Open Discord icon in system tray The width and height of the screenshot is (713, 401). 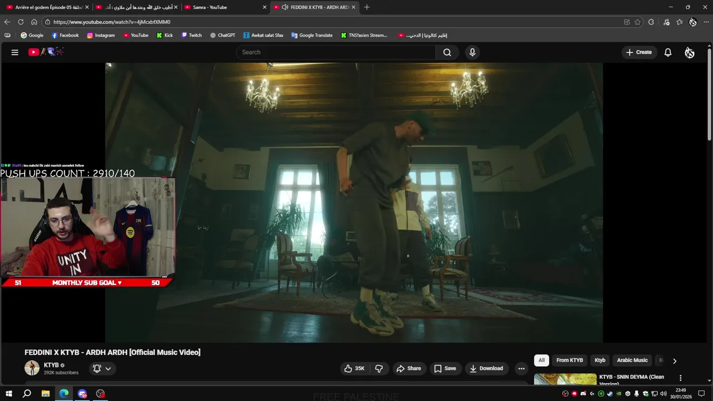point(583,394)
